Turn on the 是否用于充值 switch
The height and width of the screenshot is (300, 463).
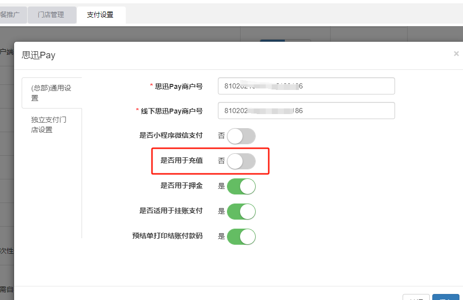coord(241,161)
